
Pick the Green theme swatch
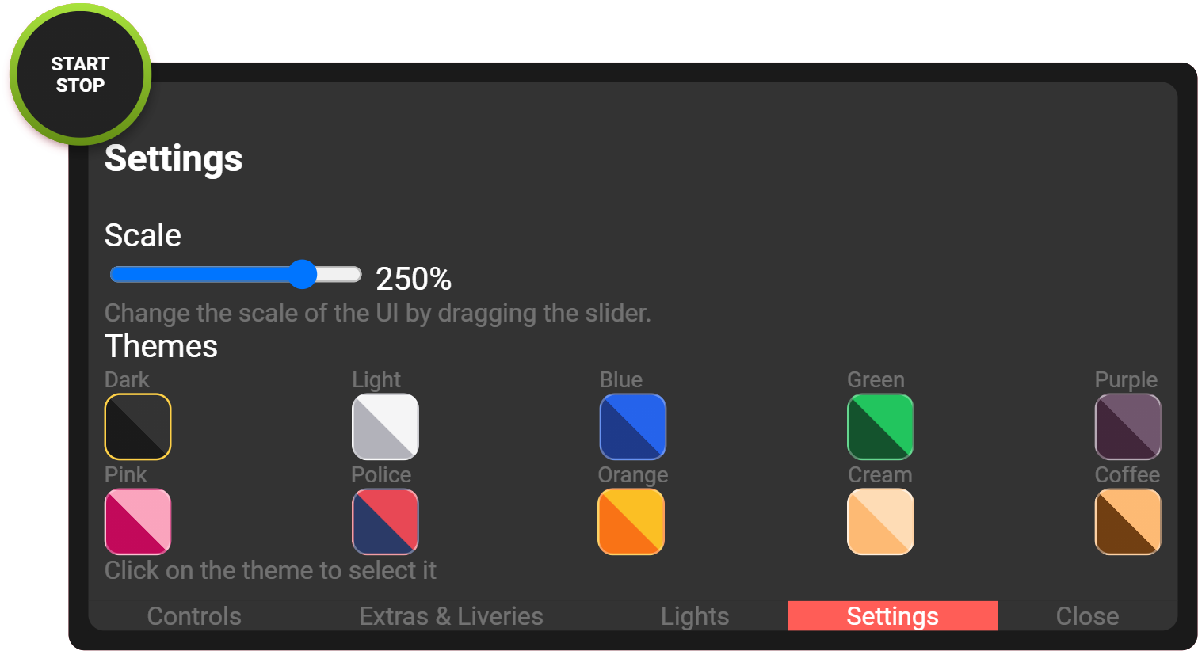880,427
